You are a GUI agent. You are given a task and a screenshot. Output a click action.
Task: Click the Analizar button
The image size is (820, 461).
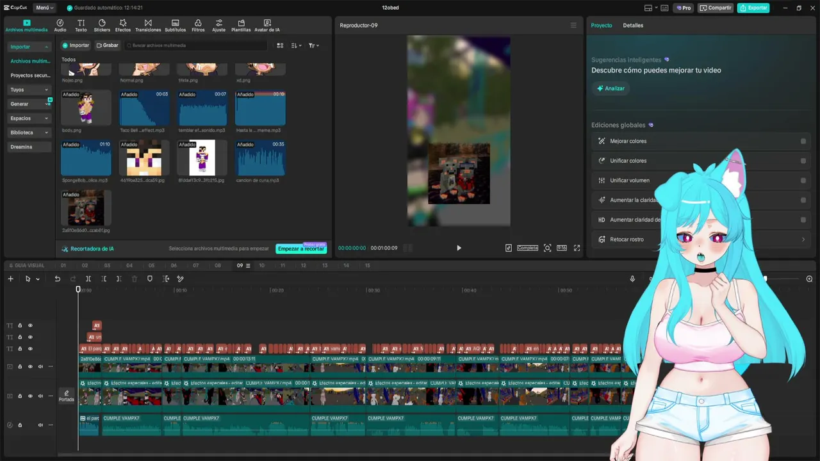tap(611, 88)
